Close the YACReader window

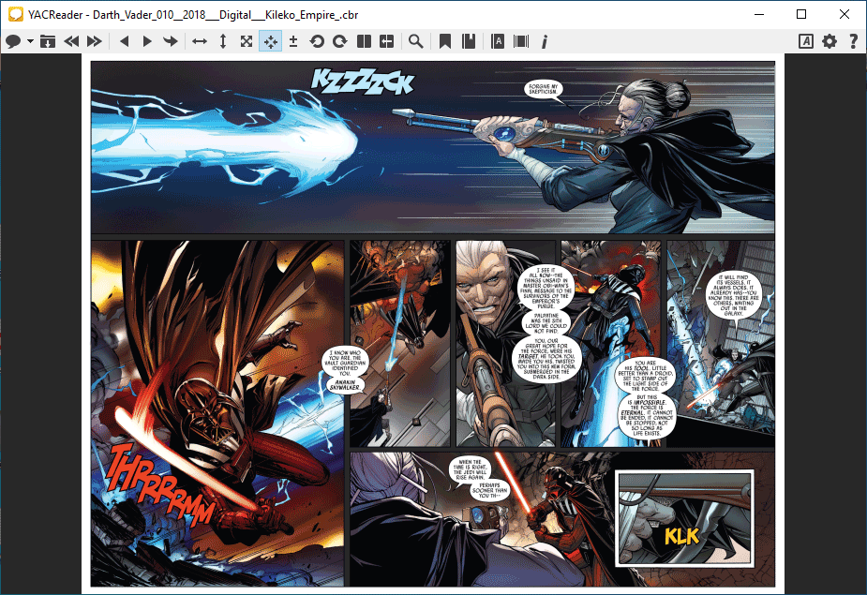click(x=845, y=14)
